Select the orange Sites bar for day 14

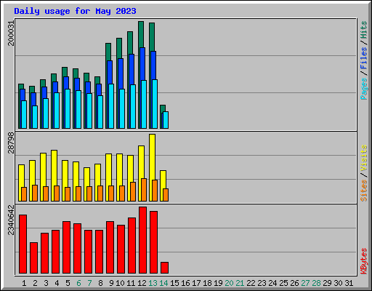166,195
